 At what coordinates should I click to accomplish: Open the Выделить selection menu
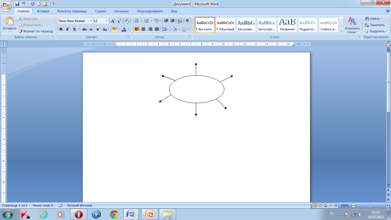click(376, 31)
